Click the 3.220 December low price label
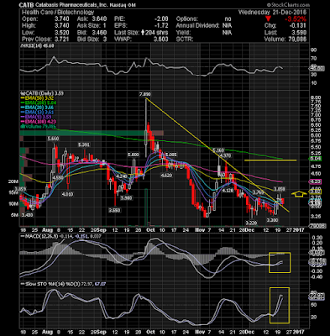This screenshot has width=330, height=336. coord(251,223)
